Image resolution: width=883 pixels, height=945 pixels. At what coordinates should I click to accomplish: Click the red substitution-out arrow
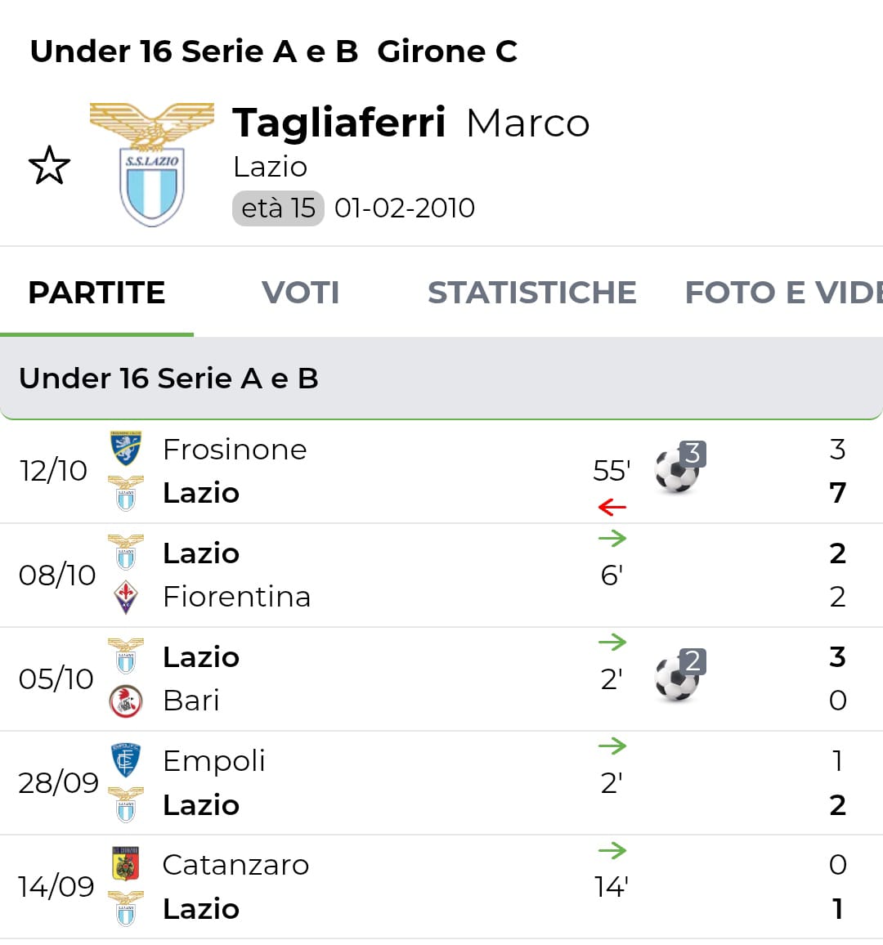612,508
